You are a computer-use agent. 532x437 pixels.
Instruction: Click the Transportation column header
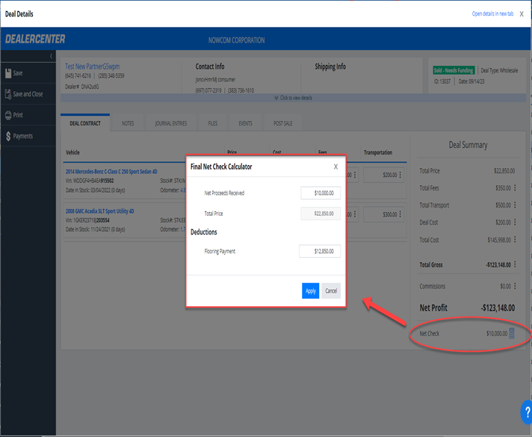coord(378,152)
